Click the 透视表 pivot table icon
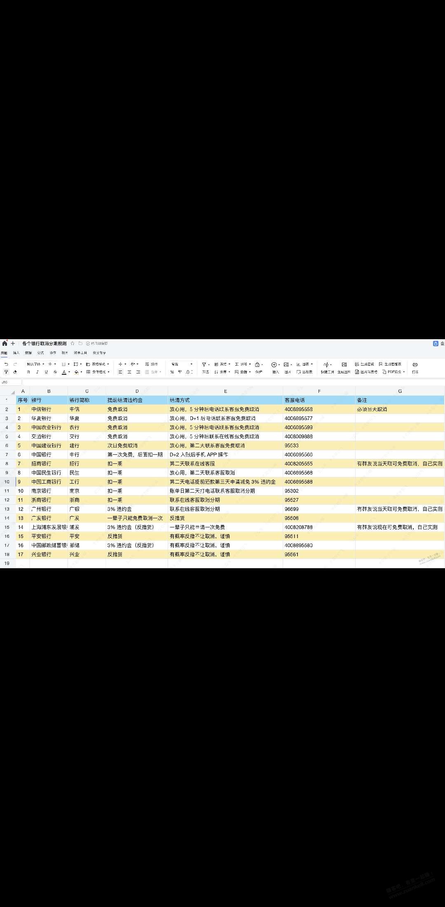Screen dimensions: 445x907 pyautogui.click(x=298, y=372)
